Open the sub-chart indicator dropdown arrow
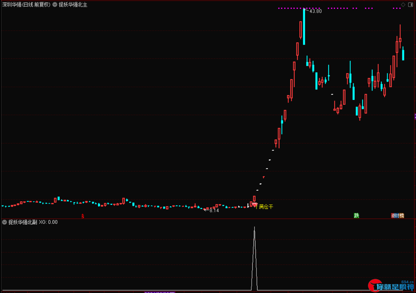 [4, 222]
